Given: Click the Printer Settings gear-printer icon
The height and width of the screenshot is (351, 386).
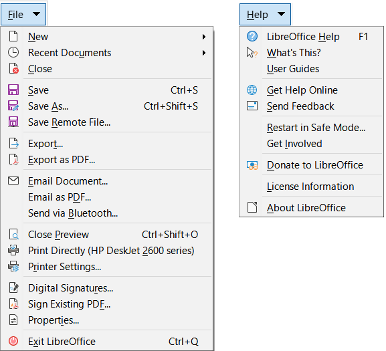Looking at the screenshot, I should 13,266.
